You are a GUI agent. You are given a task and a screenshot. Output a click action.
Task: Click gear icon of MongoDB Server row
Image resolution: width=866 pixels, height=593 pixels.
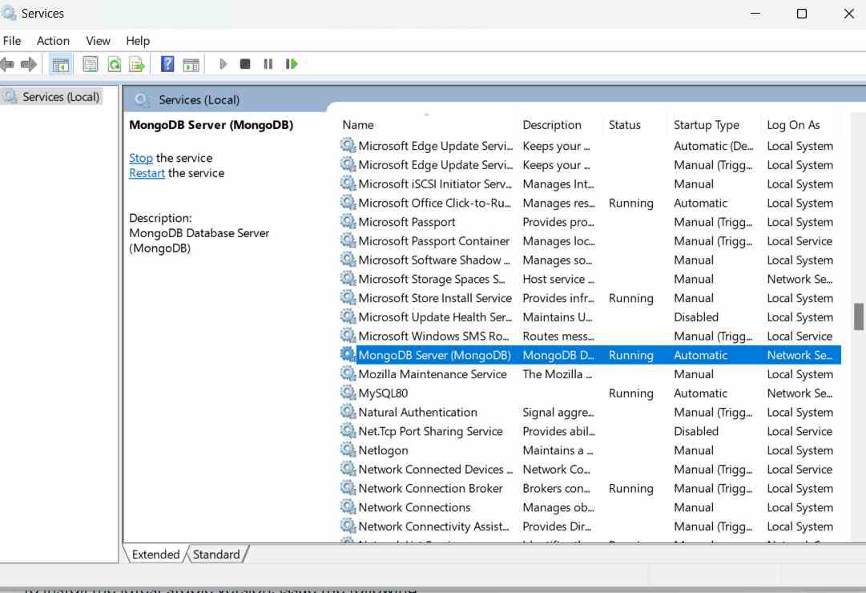click(x=348, y=355)
